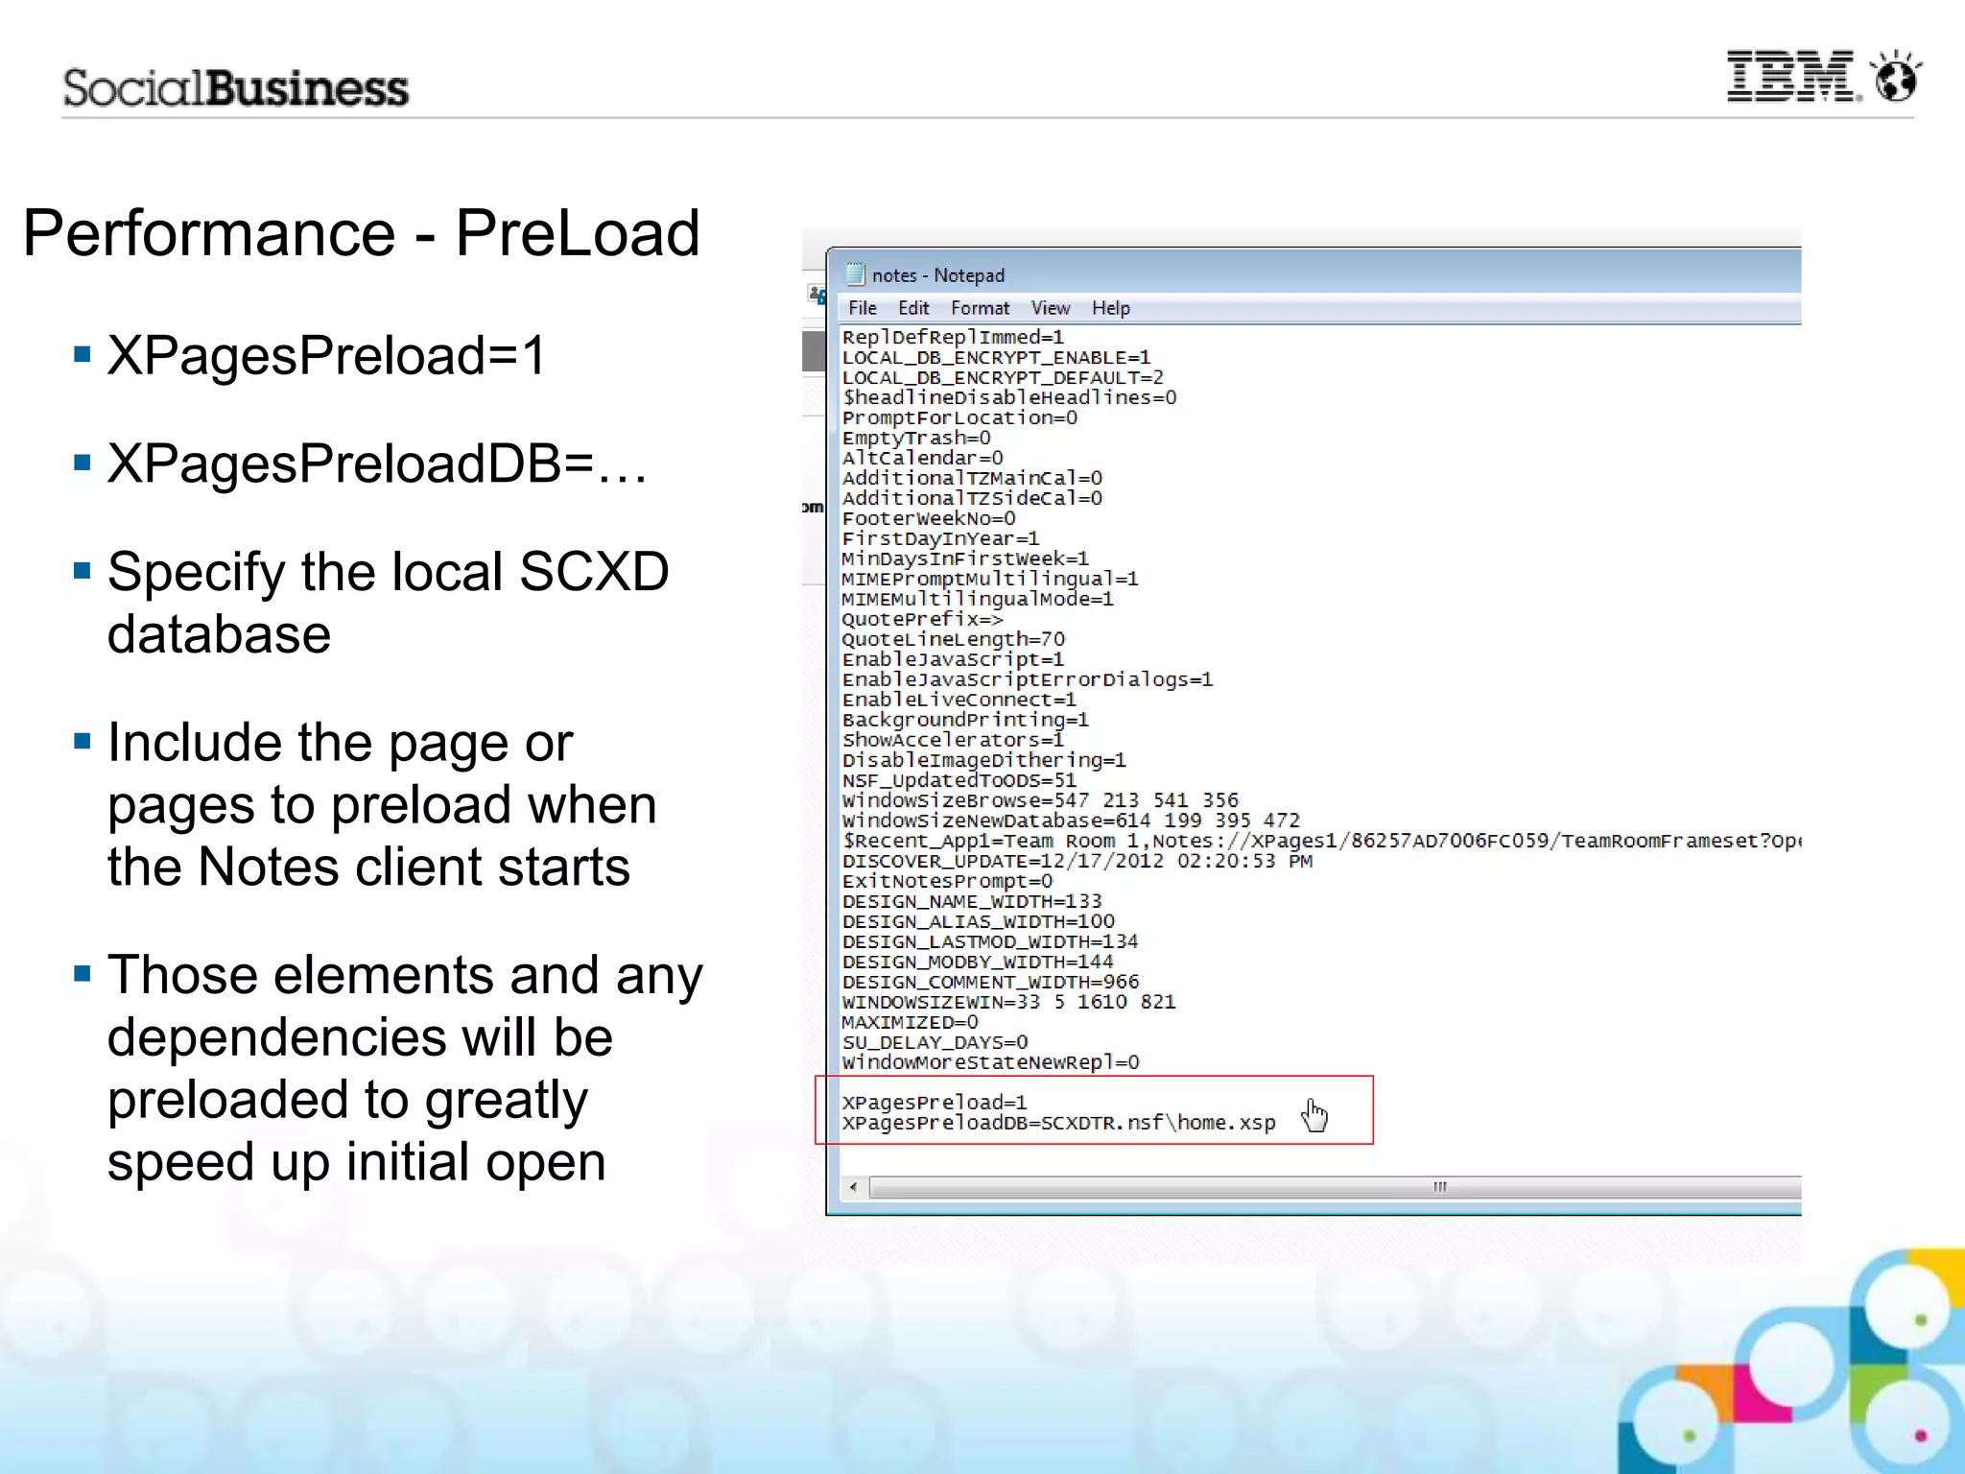
Task: Click the line 'DisableImageDithering=1'
Action: click(x=984, y=760)
